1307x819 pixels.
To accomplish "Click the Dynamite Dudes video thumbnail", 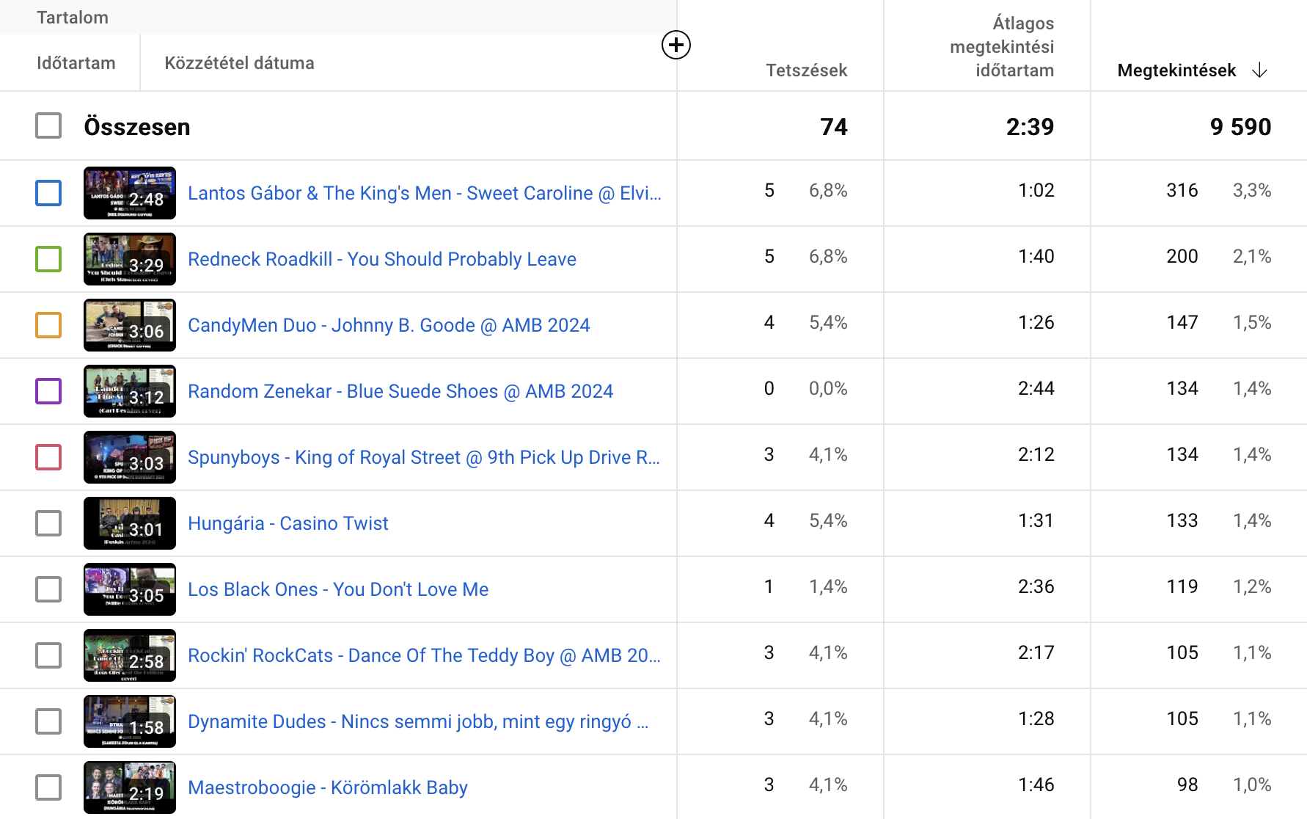I will pyautogui.click(x=130, y=721).
